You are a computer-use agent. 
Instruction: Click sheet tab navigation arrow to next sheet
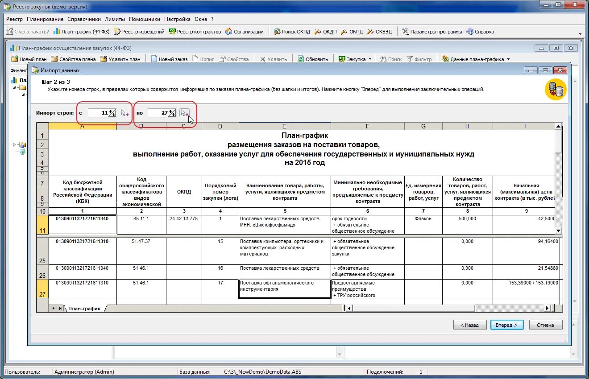click(x=54, y=308)
